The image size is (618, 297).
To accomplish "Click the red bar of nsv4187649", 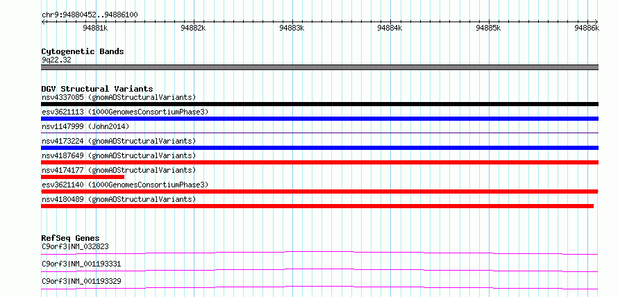I will tap(319, 162).
